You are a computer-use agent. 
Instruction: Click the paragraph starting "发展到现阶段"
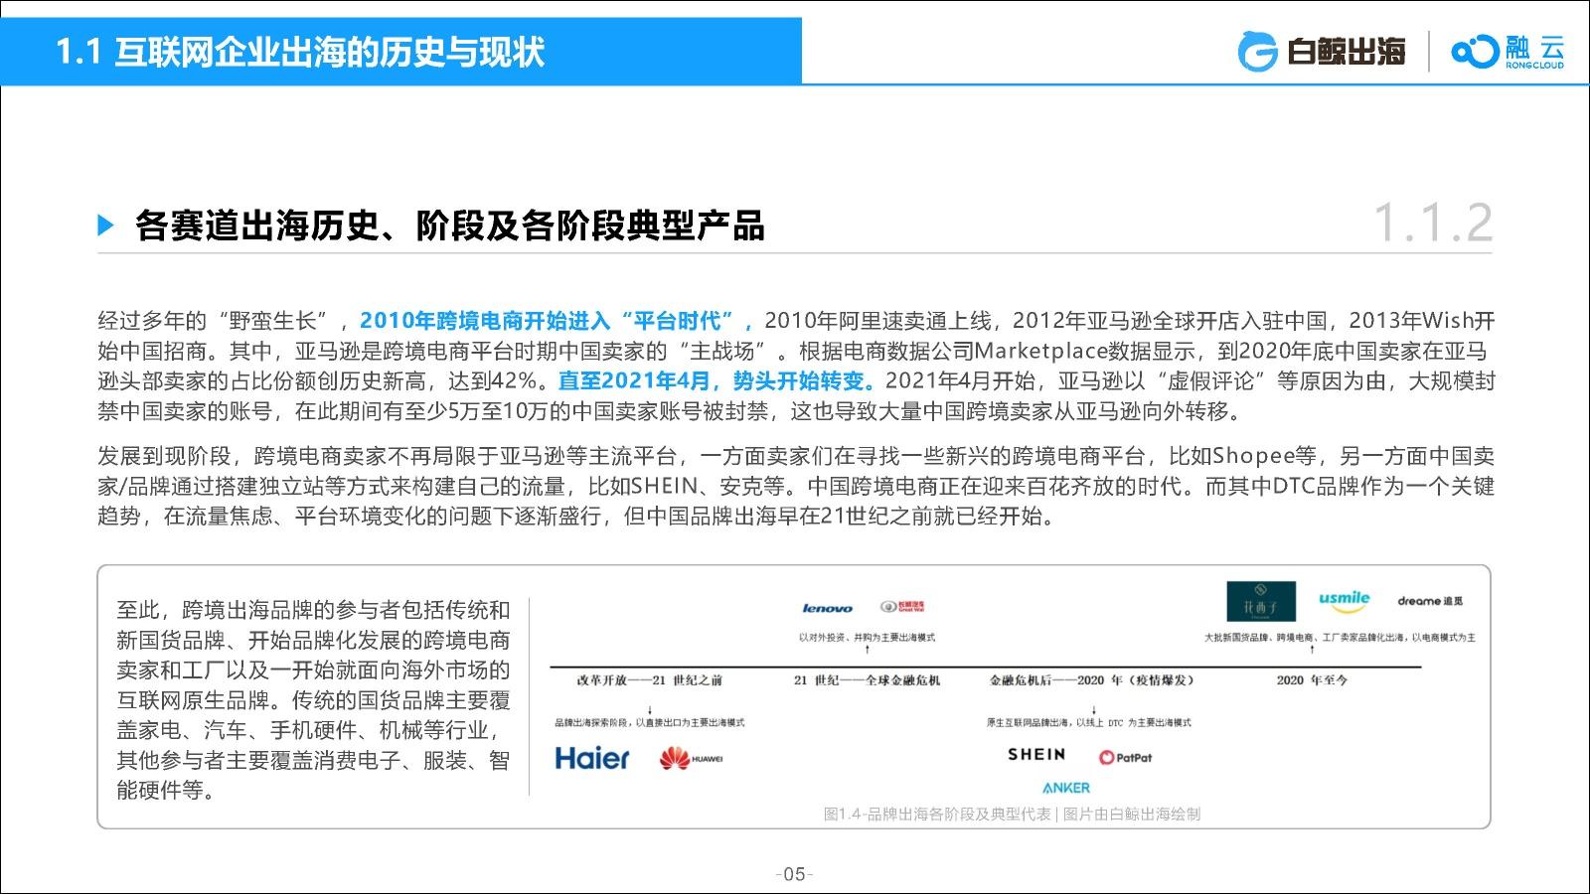[795, 487]
